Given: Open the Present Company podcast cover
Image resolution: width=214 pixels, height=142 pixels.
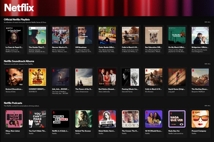Looking at the screenshot, I should 200,119.
